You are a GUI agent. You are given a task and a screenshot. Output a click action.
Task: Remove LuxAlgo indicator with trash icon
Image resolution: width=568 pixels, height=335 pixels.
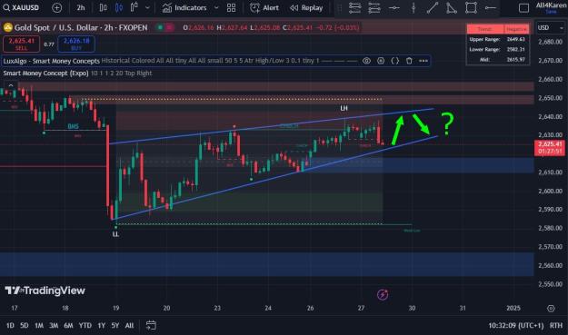409,61
